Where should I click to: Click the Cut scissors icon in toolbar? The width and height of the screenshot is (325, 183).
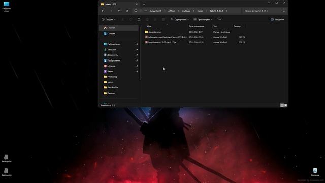123,19
